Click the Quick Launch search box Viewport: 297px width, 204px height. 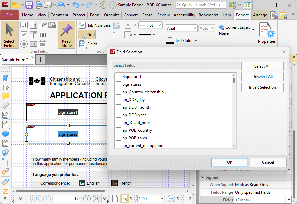200,5
